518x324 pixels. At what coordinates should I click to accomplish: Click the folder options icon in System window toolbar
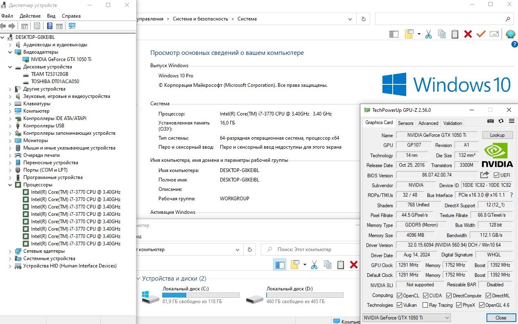click(x=409, y=34)
